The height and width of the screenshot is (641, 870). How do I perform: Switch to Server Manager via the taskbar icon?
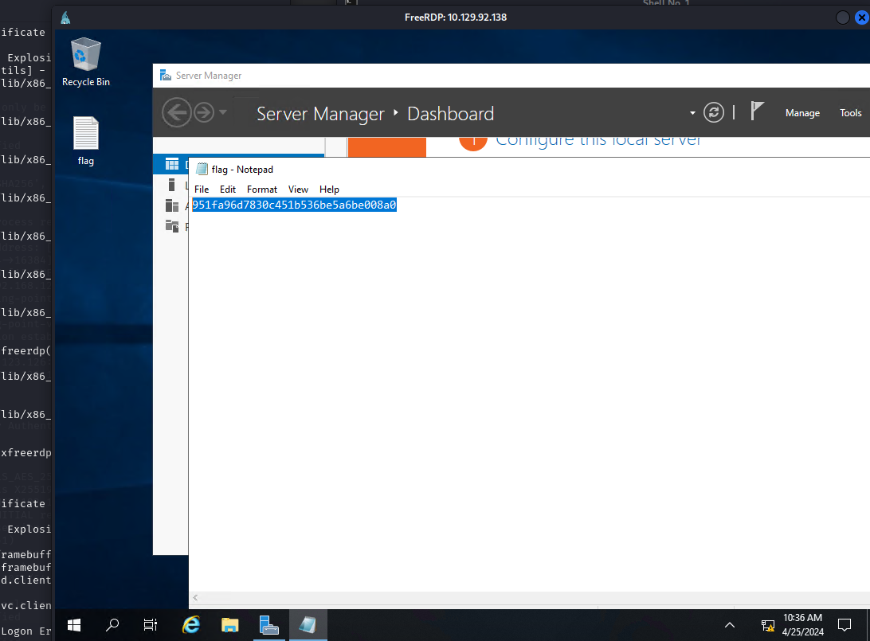point(268,626)
